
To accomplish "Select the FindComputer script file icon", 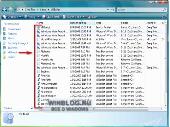I will [39, 84].
